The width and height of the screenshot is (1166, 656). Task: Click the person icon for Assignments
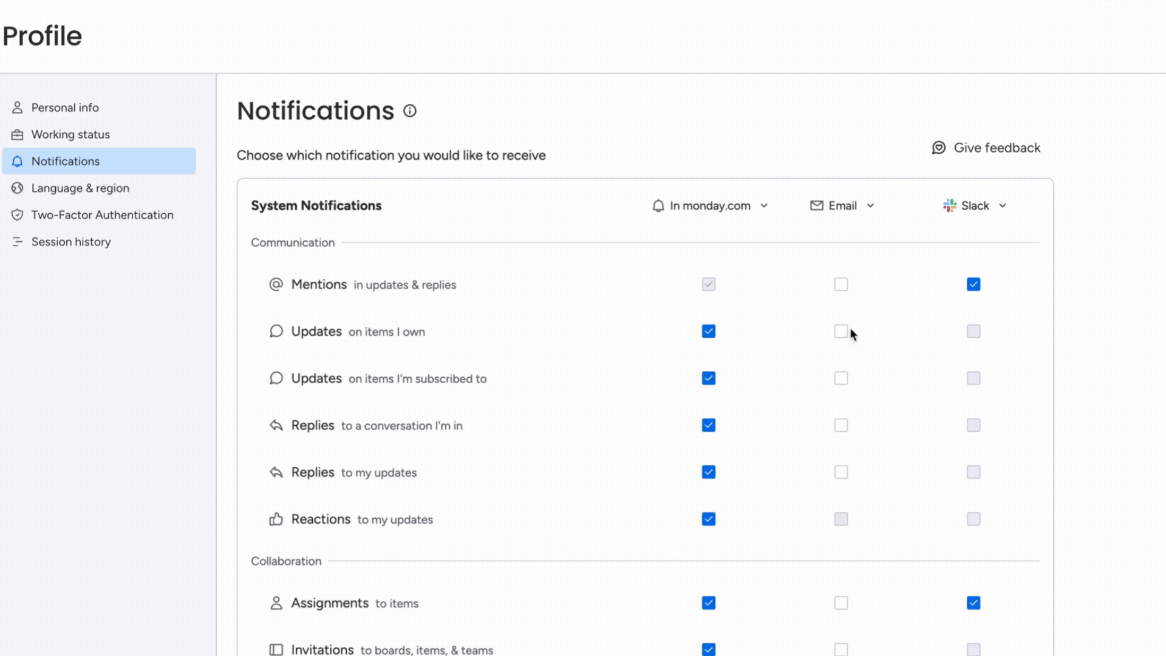[x=276, y=603]
